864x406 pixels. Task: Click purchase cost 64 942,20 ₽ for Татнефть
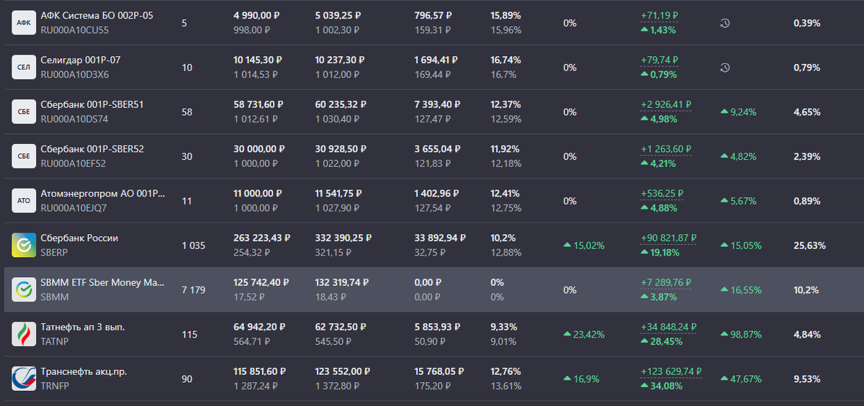pyautogui.click(x=258, y=328)
